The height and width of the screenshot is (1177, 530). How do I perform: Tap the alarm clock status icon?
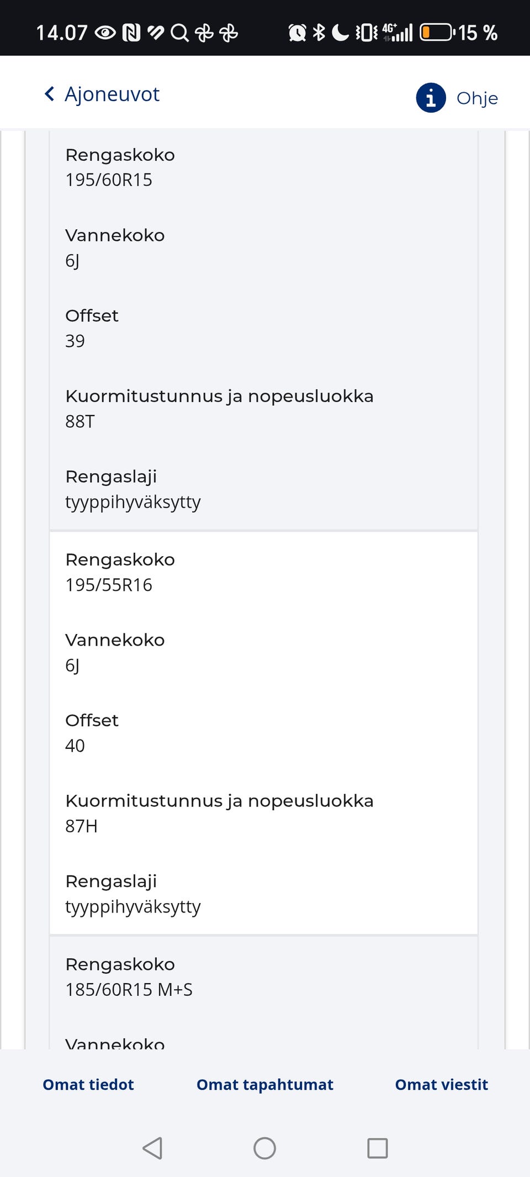[297, 33]
